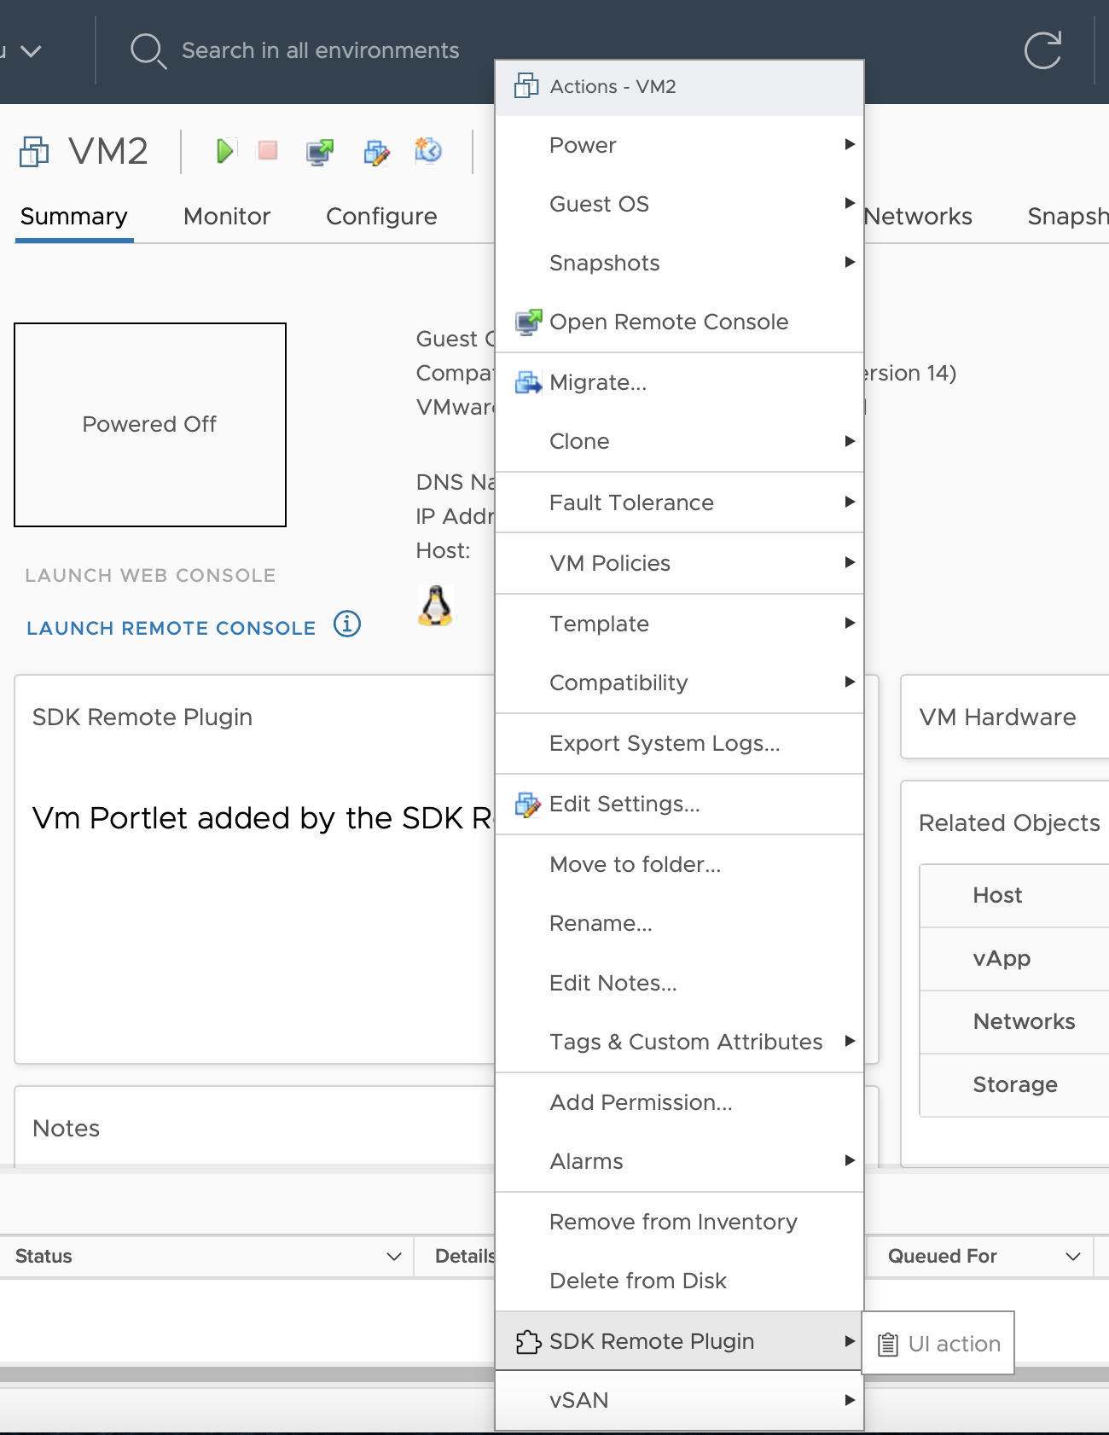
Task: Switch to the Monitor tab
Action: pos(227,217)
